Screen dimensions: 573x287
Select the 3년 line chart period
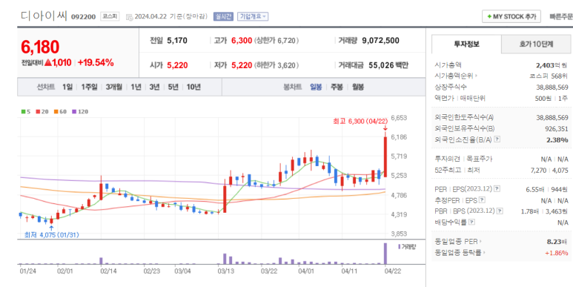tap(154, 87)
